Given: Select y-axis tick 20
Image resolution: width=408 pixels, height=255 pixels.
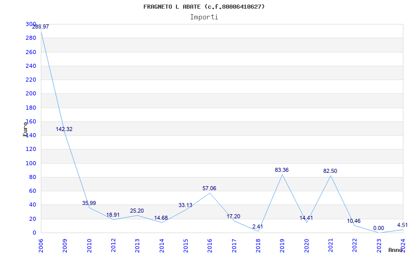Looking at the screenshot, I should pos(32,219).
